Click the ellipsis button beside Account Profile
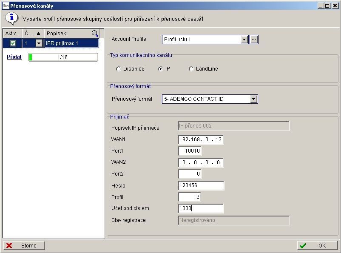 pos(254,40)
